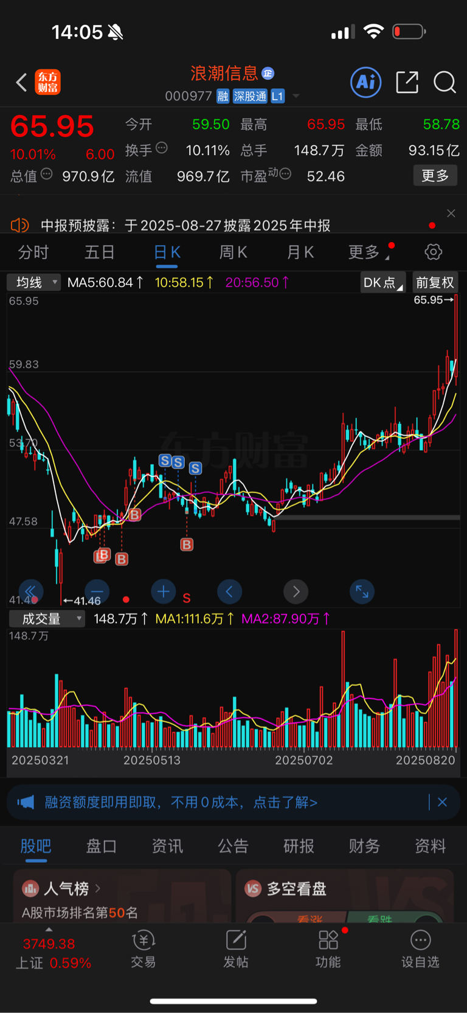
Task: Select the 日K chart tab
Action: tap(167, 252)
